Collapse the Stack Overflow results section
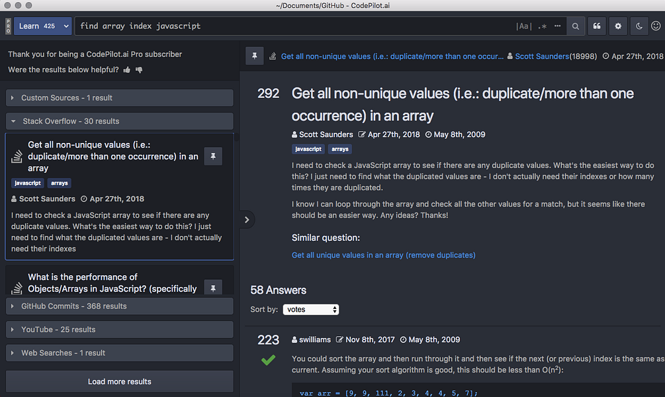This screenshot has height=397, width=665. (119, 121)
